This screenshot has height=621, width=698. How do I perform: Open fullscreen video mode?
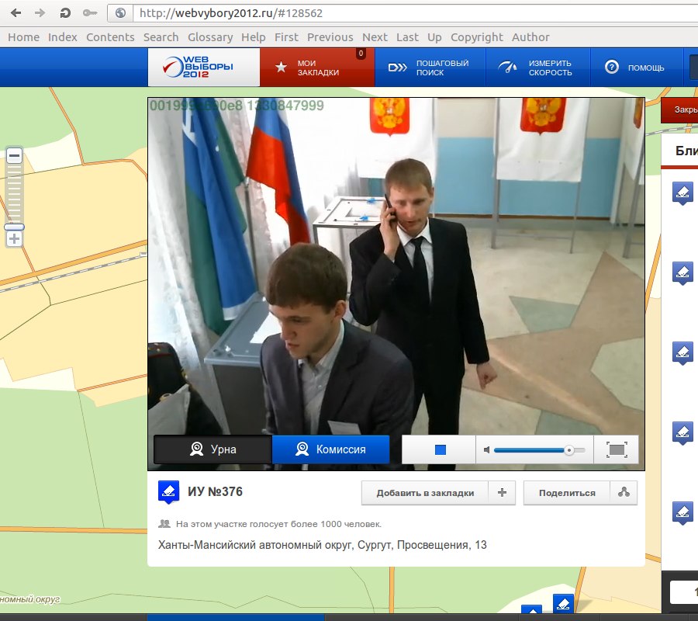click(616, 450)
